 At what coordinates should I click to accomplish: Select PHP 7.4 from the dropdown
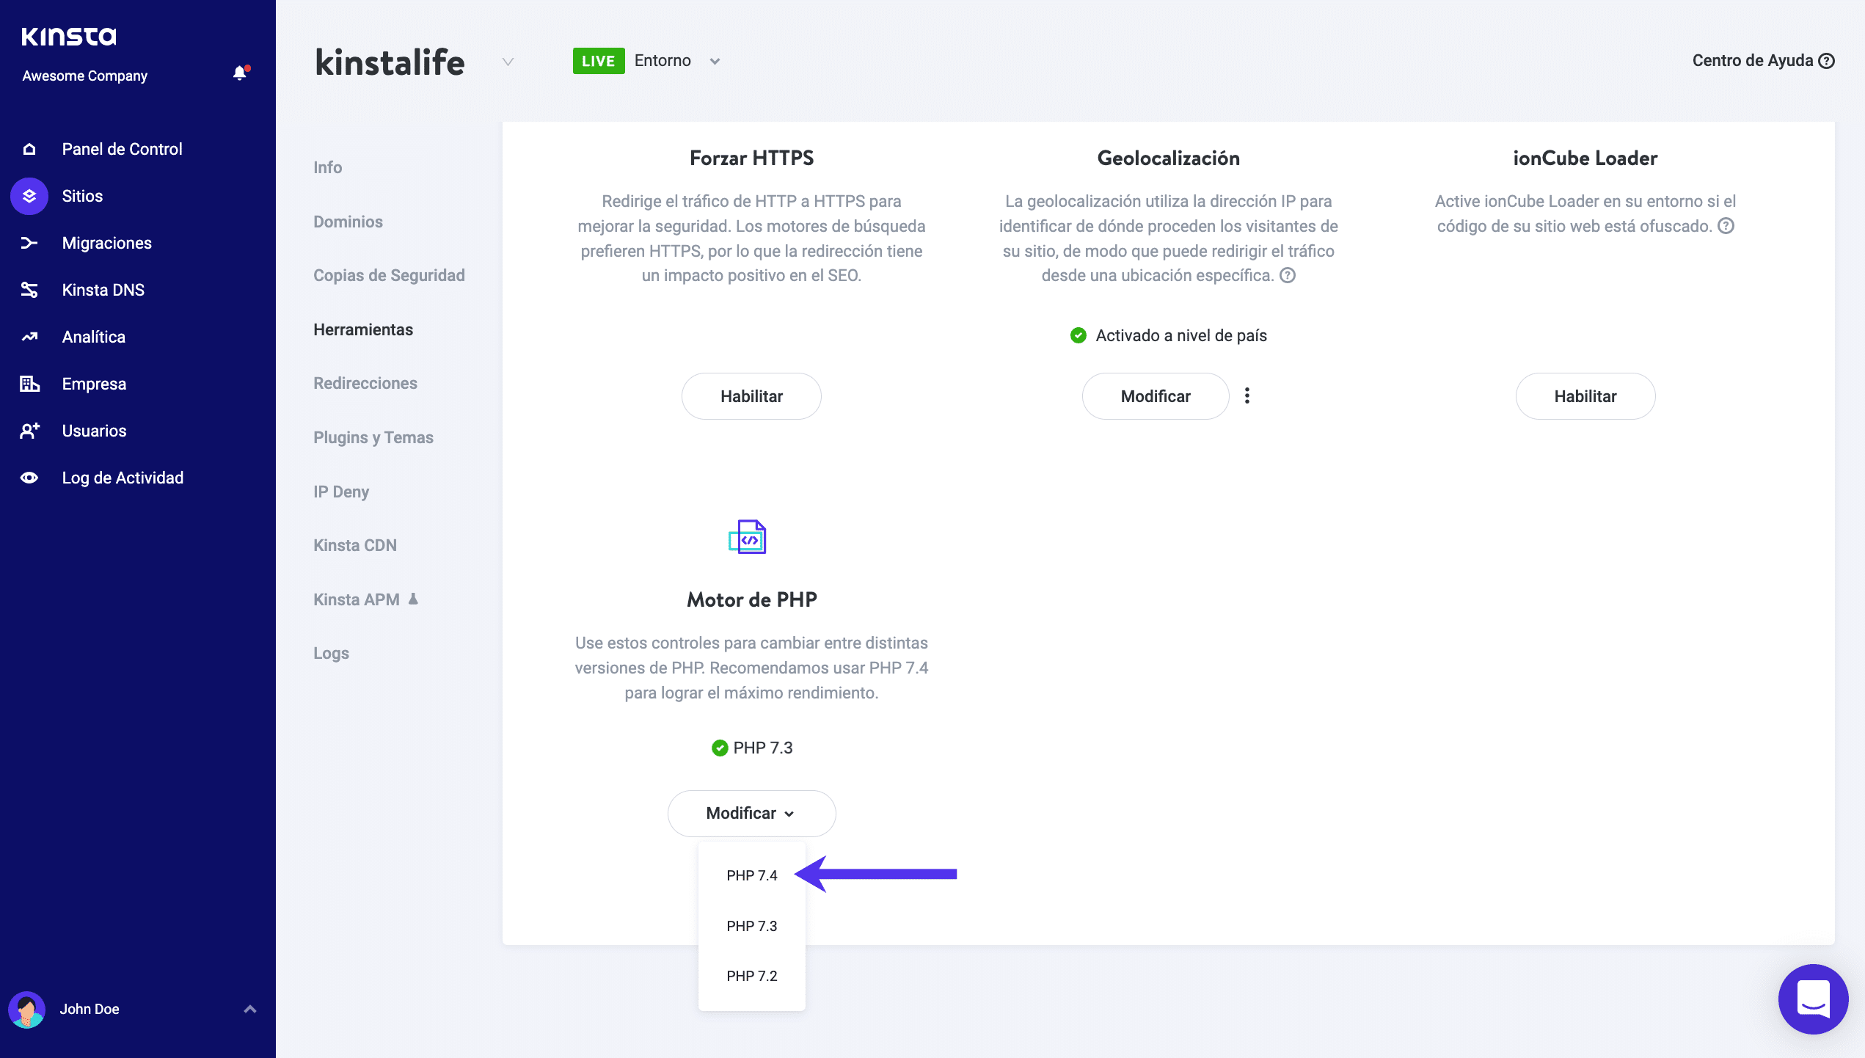tap(751, 875)
